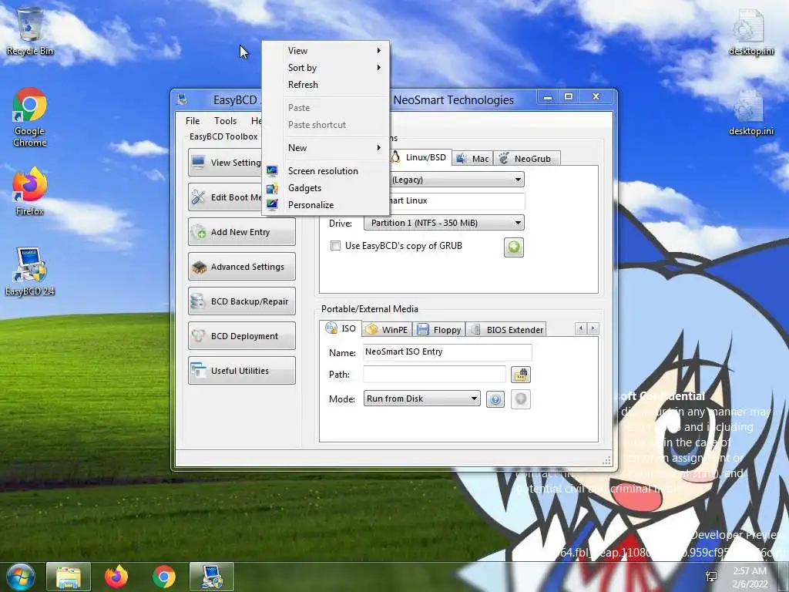Image resolution: width=789 pixels, height=592 pixels.
Task: Click the ISO Name input field
Action: [448, 351]
